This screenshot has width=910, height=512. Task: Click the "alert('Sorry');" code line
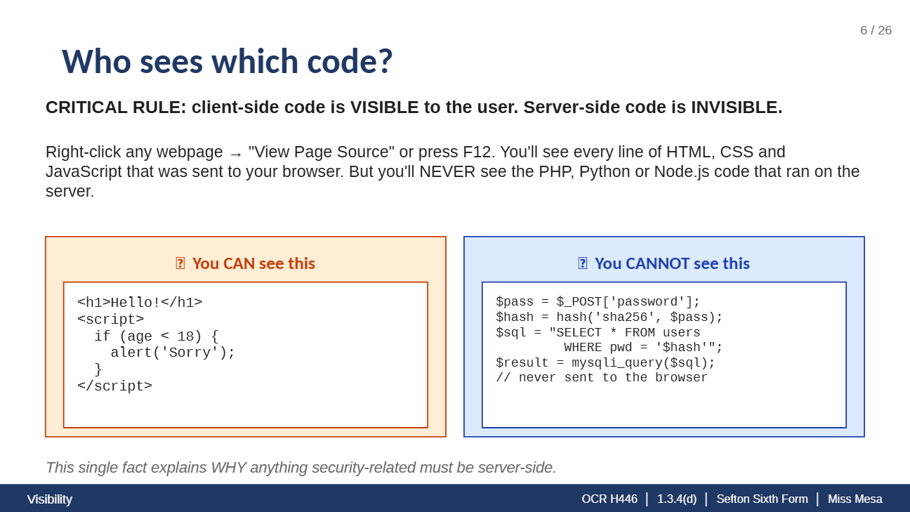173,353
